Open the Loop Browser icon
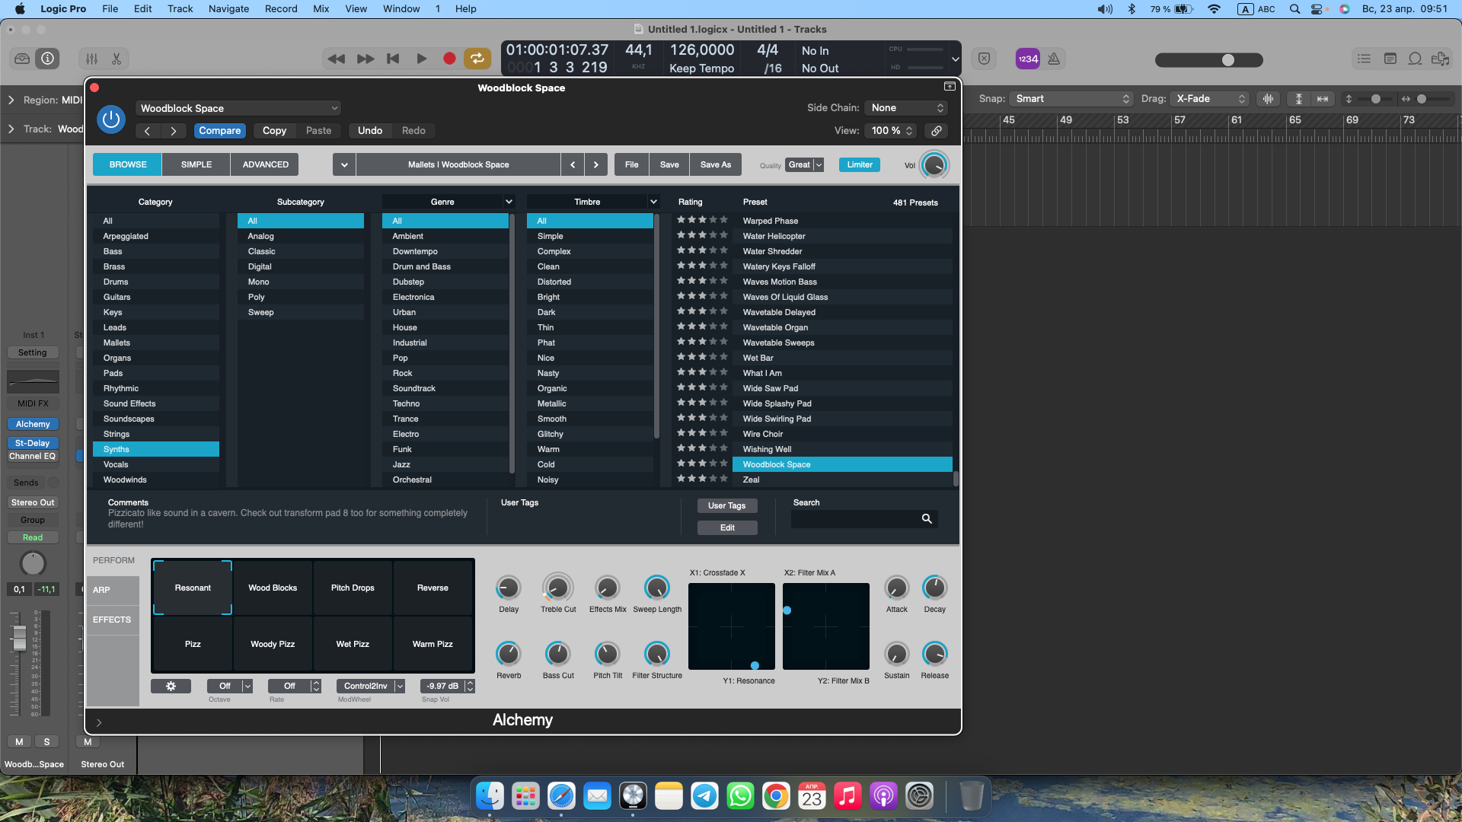 tap(1415, 59)
